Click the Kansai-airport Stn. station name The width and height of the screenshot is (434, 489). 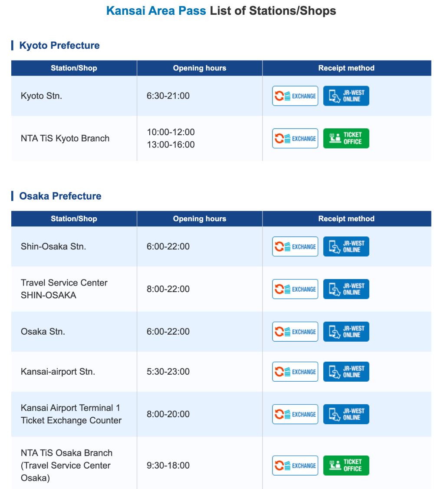click(58, 372)
